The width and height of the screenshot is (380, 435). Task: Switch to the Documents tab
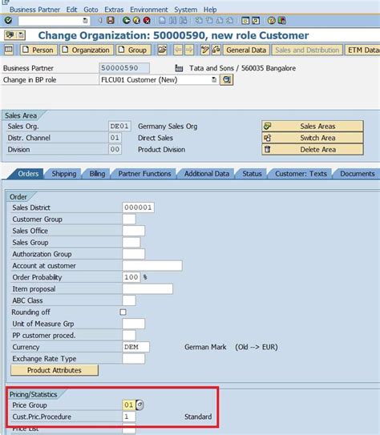coord(358,174)
